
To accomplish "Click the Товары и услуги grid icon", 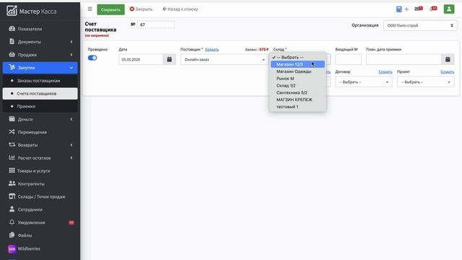I will (12, 170).
